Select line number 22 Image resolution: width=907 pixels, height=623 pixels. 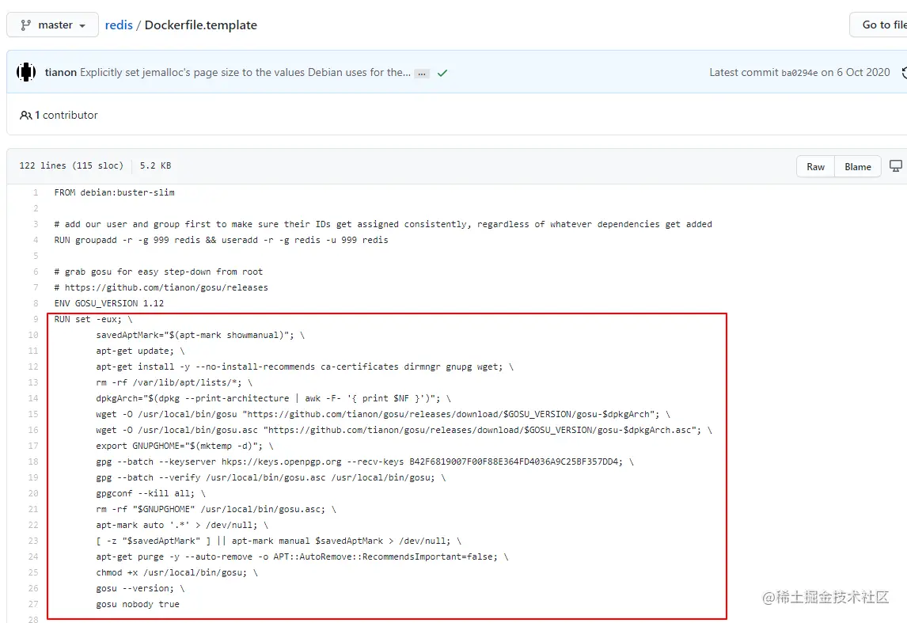33,525
